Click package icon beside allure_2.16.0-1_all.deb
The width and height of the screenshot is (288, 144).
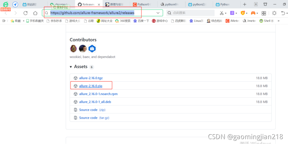(75, 102)
